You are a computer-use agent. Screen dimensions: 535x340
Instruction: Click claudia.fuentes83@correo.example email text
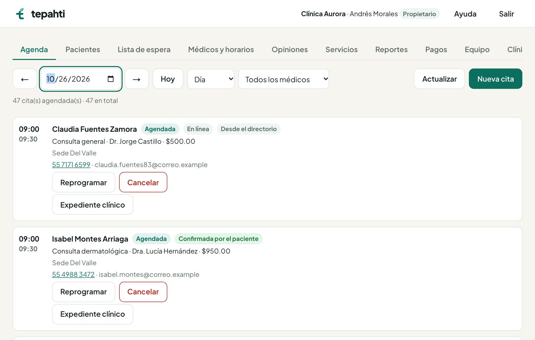coord(151,164)
